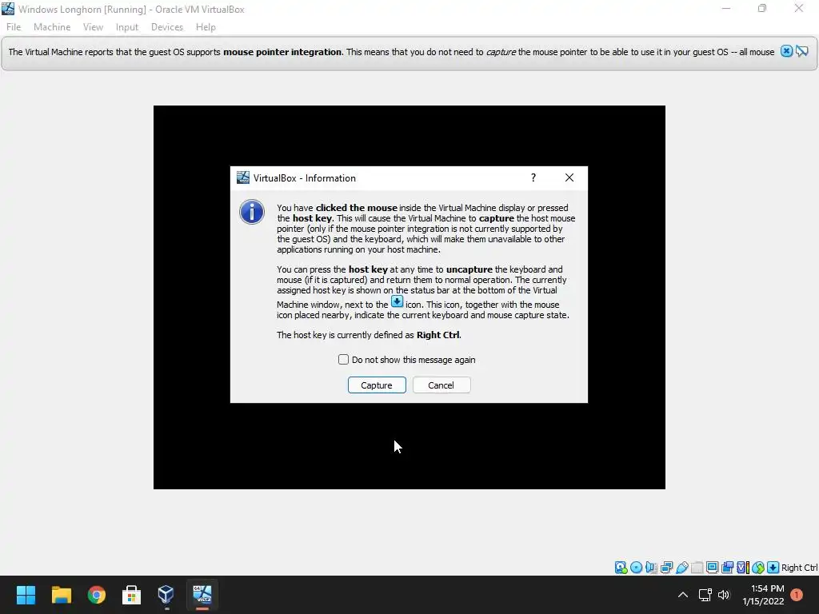Click the USB devices status icon
819x614 pixels.
(681, 568)
